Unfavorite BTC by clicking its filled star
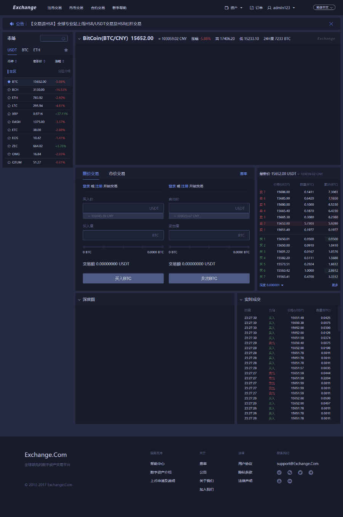The height and width of the screenshot is (517, 343). click(9, 82)
